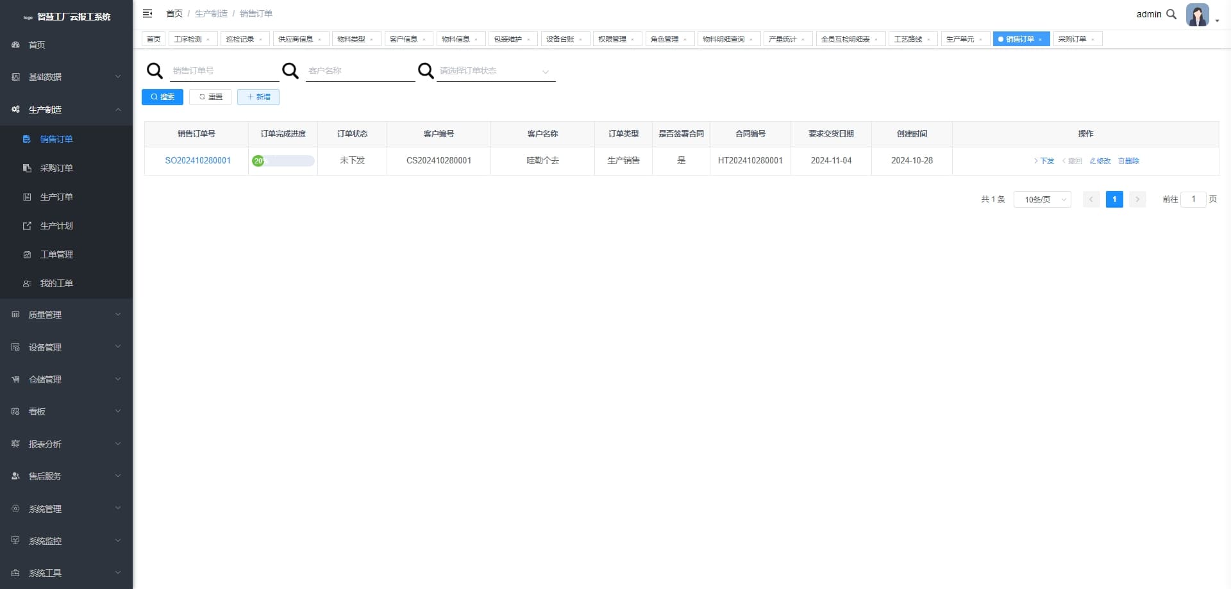Close the 巡检记录 tab
The height and width of the screenshot is (589, 1231).
click(x=261, y=40)
